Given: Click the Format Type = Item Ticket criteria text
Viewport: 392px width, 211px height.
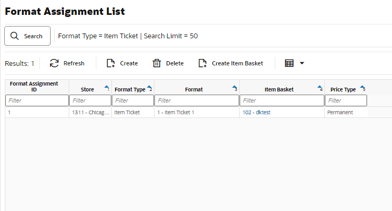Looking at the screenshot, I should (x=98, y=36).
